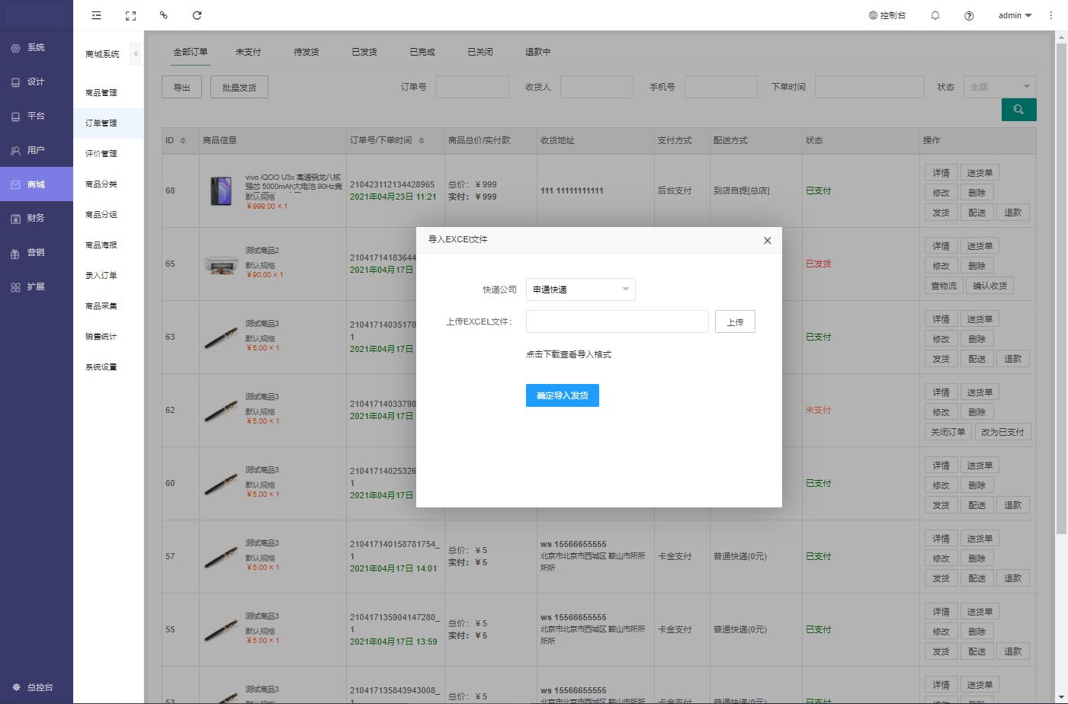Open the 状态 filter dropdown
This screenshot has width=1068, height=704.
click(x=999, y=87)
